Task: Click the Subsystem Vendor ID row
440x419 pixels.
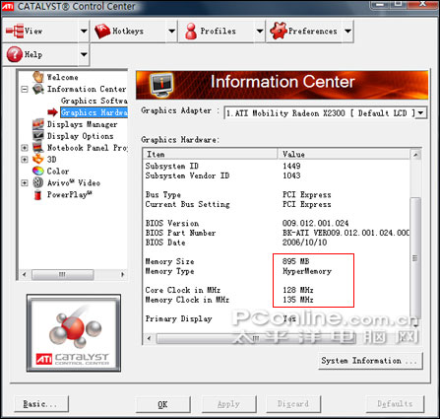Action: (x=278, y=175)
